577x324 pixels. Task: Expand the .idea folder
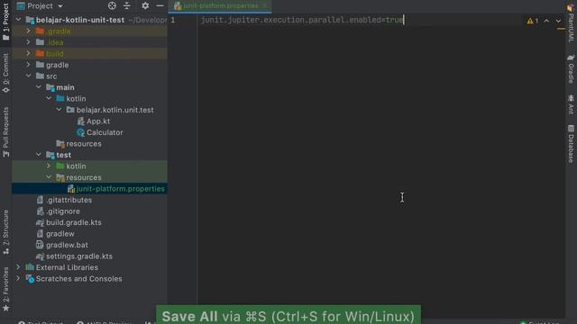(28, 42)
